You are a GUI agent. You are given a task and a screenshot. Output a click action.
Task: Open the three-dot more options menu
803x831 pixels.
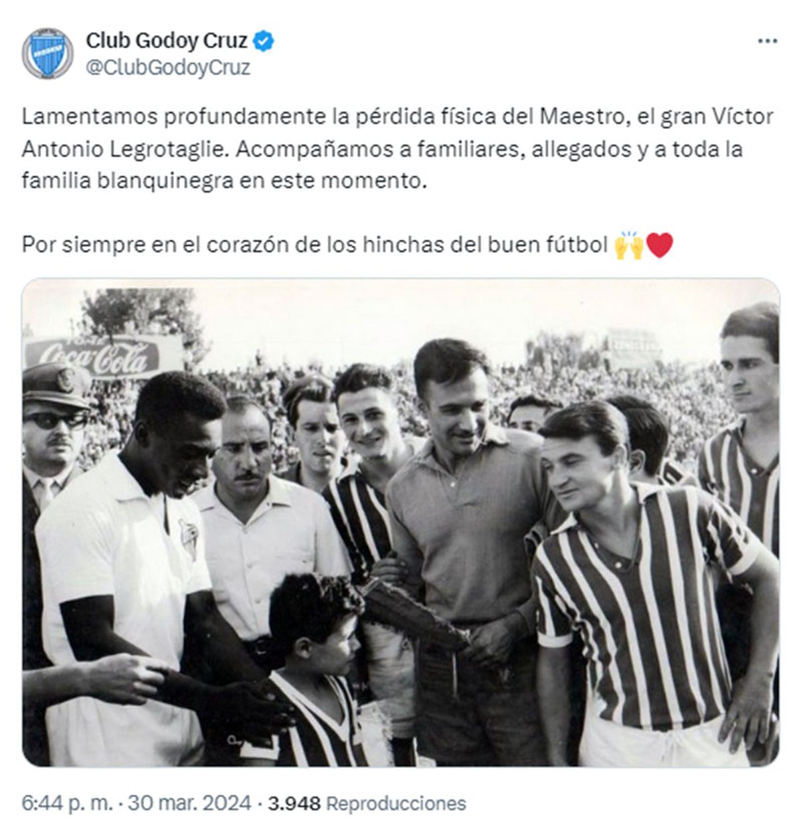[767, 41]
